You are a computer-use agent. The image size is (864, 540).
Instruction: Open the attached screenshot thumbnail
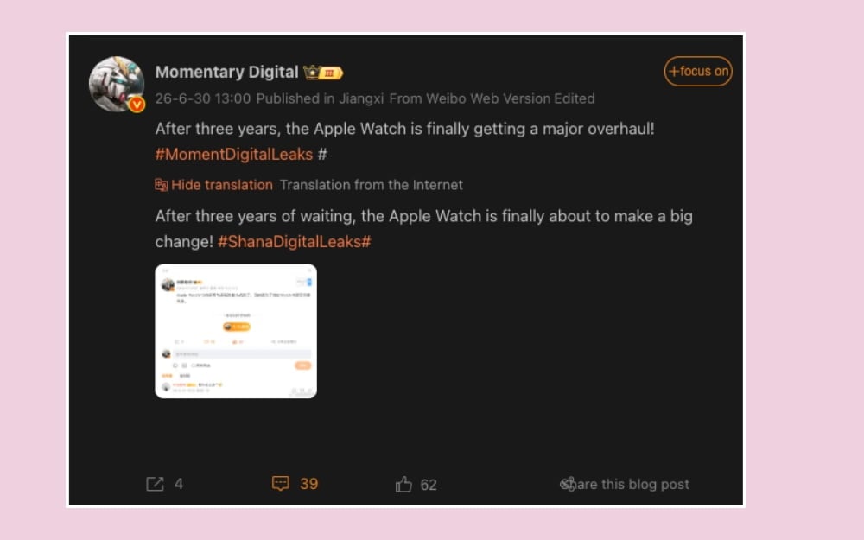236,331
